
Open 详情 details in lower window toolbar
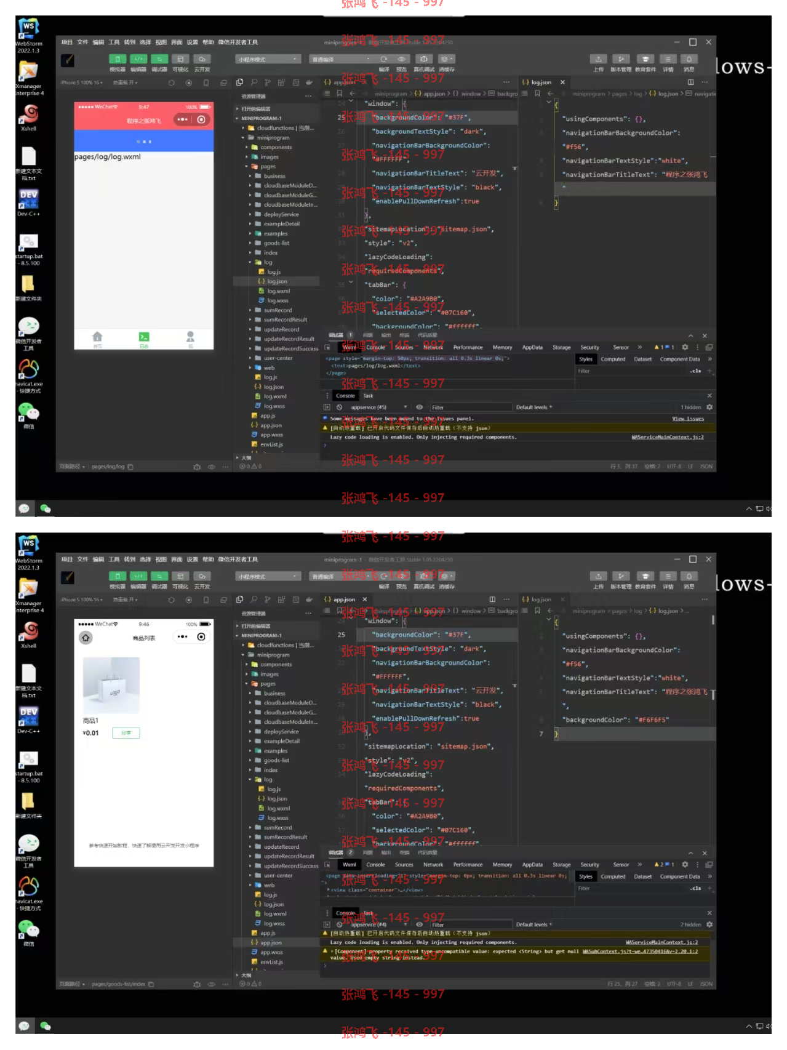pyautogui.click(x=668, y=576)
